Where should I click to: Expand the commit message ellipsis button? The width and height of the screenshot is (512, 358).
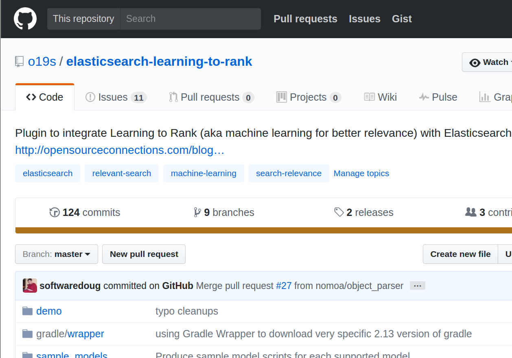(x=418, y=286)
